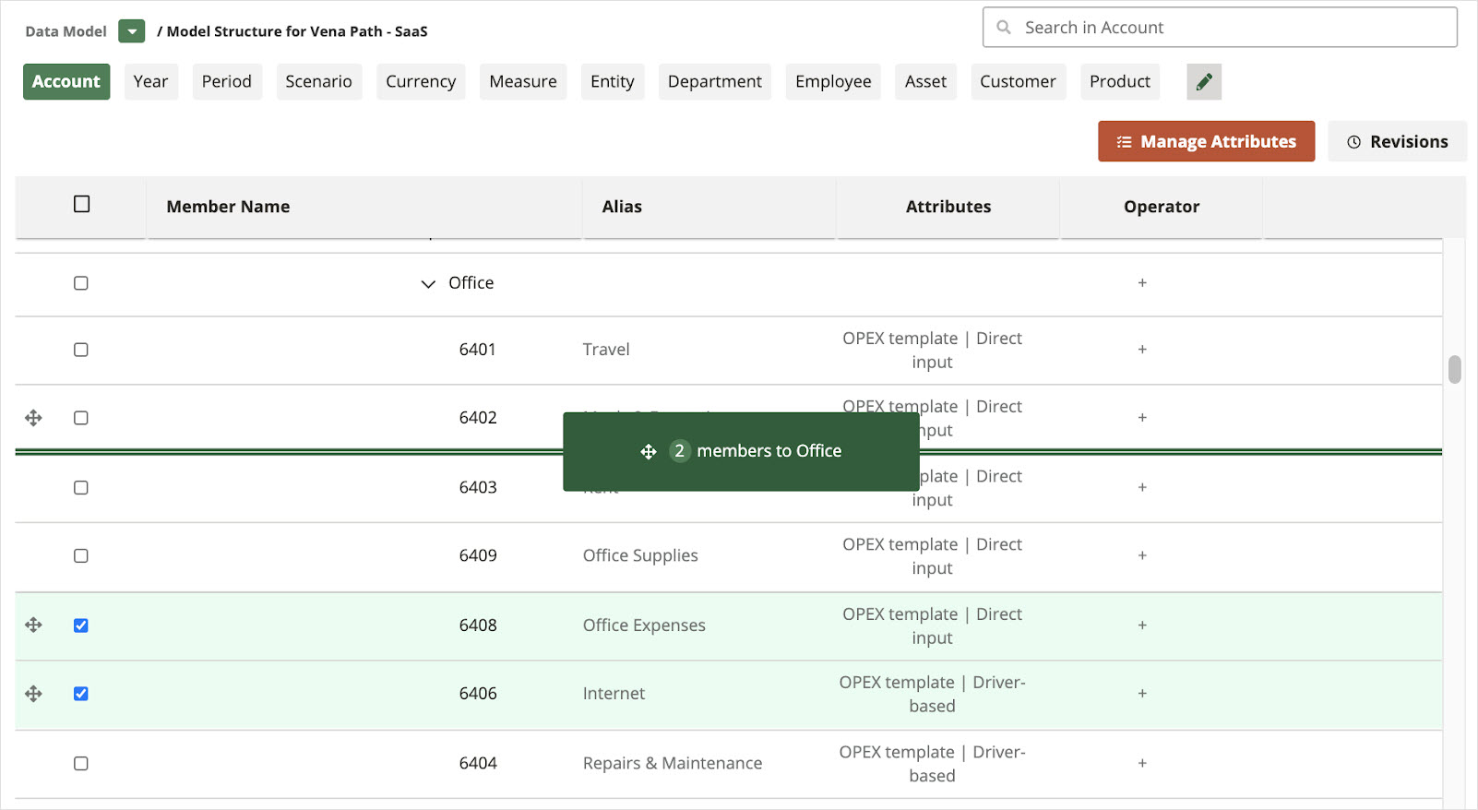Open the Revisions history
Screen dimensions: 1478x810
[x=1397, y=141]
